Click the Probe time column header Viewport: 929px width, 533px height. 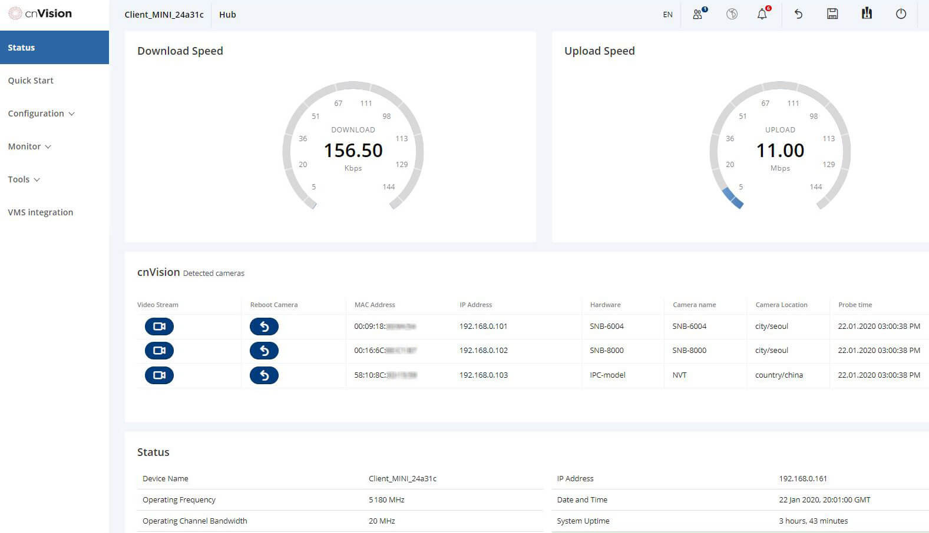[x=855, y=305]
